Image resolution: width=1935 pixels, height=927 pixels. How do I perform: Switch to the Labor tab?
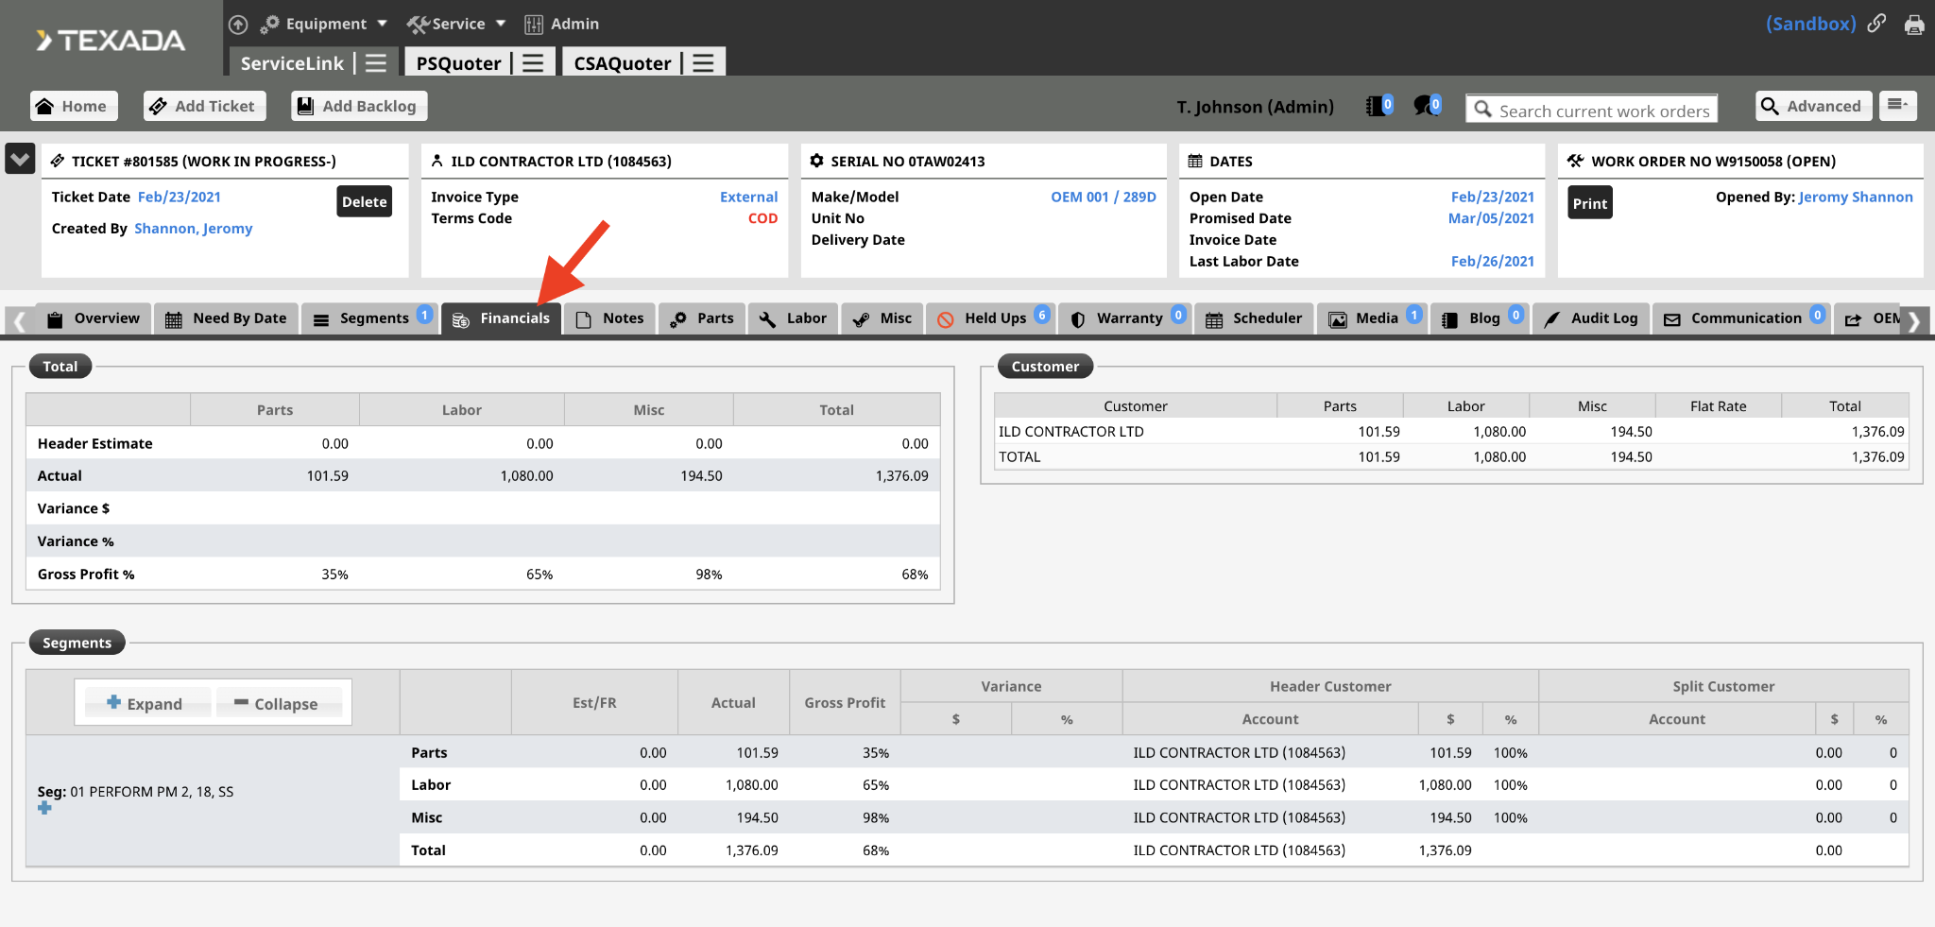click(x=793, y=318)
